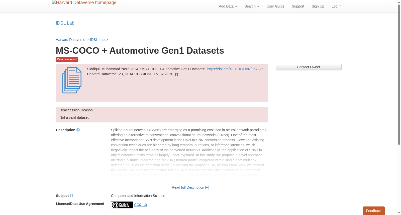Click the dataset documents icon
The height and width of the screenshot is (215, 401).
pos(72,80)
